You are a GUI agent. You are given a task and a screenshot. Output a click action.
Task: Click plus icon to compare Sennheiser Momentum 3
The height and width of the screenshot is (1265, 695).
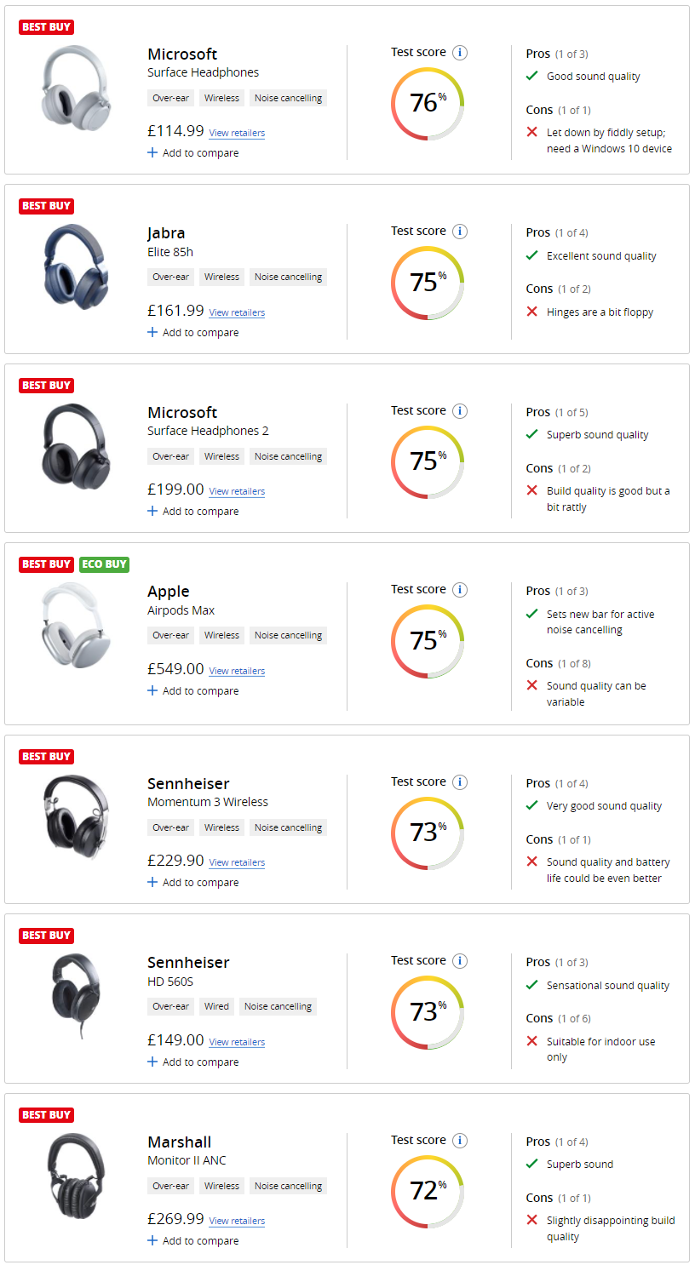click(x=152, y=883)
